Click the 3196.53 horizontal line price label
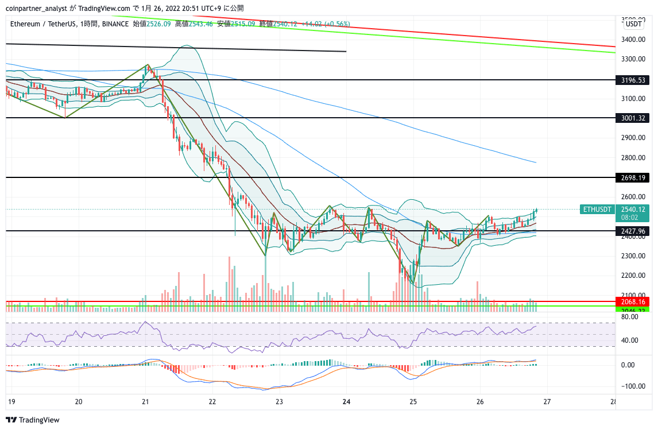This screenshot has height=430, width=658. pos(632,80)
